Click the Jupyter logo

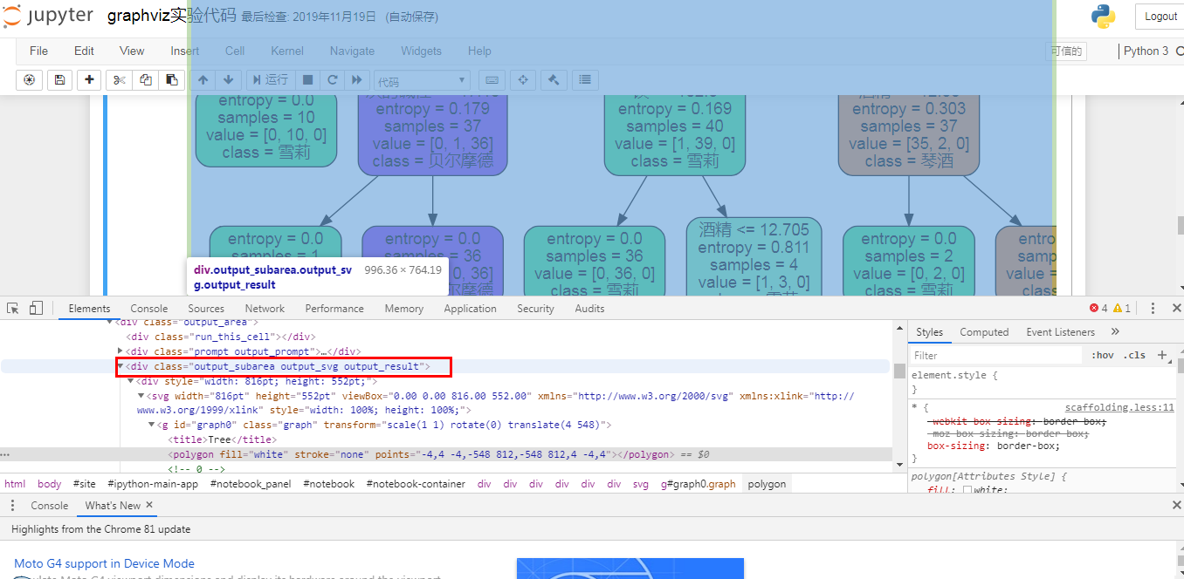pyautogui.click(x=49, y=16)
